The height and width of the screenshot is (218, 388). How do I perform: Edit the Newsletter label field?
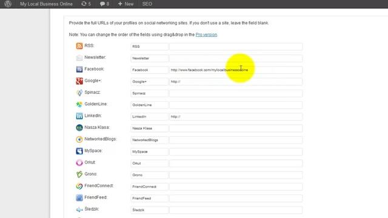tap(149, 58)
